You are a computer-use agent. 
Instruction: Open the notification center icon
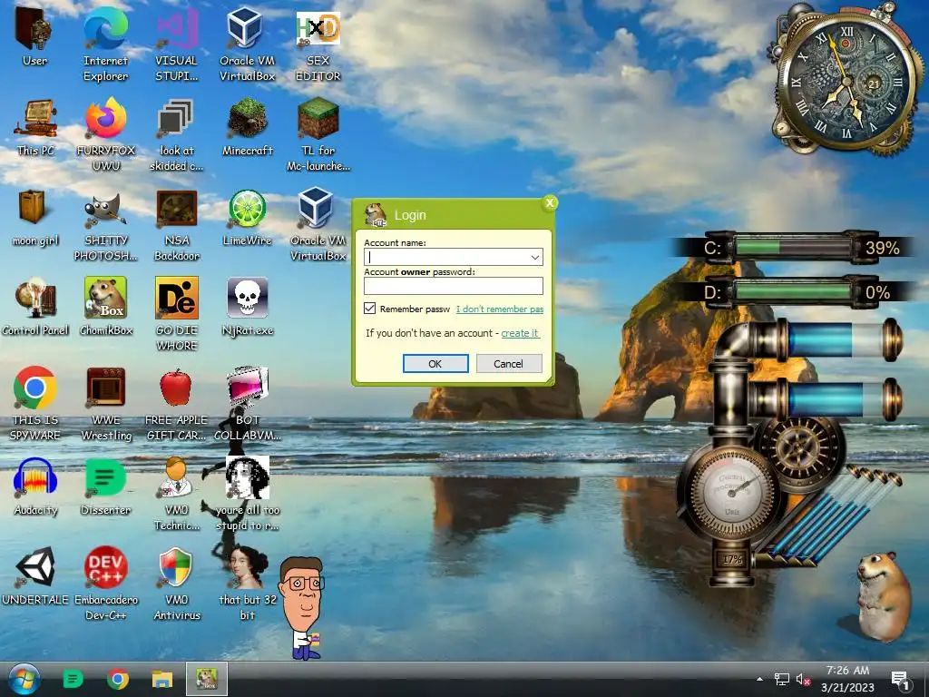click(x=900, y=680)
